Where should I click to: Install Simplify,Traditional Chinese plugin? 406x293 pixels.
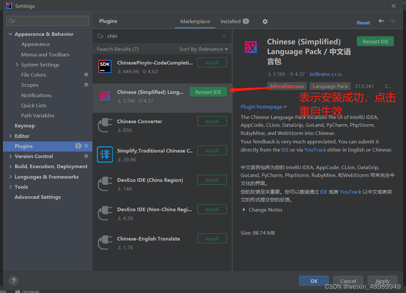pyautogui.click(x=212, y=151)
